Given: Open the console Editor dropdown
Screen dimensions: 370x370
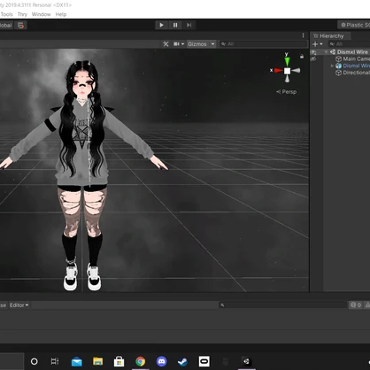Looking at the screenshot, I should click(19, 305).
